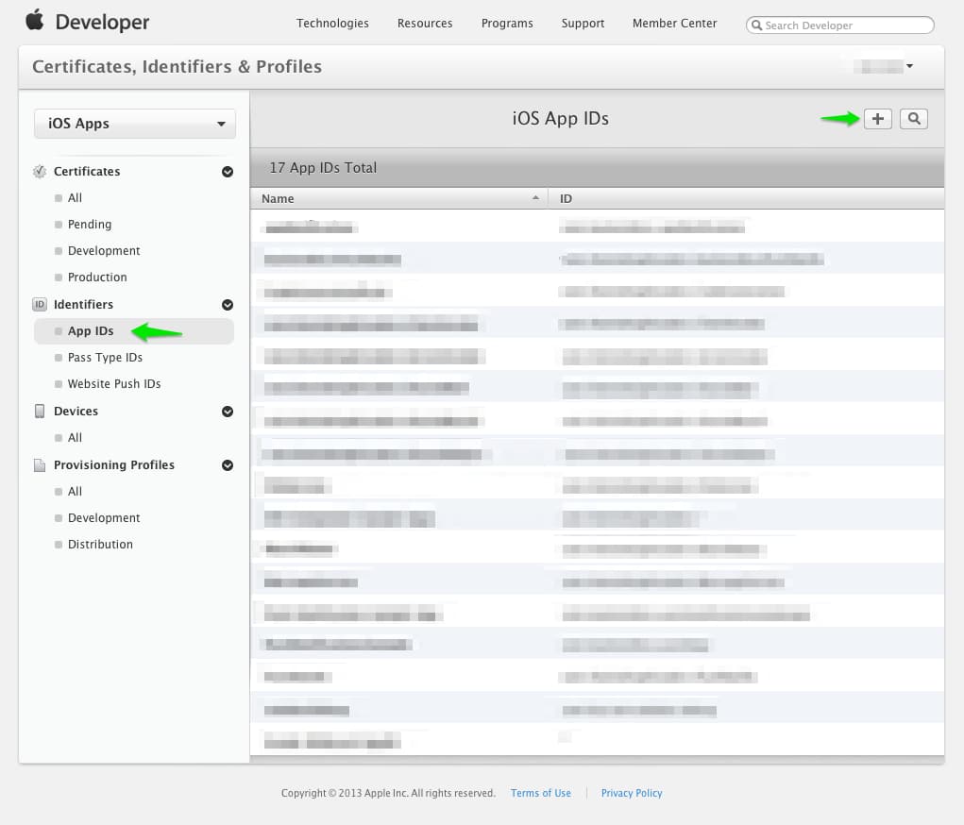Click the Name column header
964x825 pixels.
pyautogui.click(x=399, y=198)
